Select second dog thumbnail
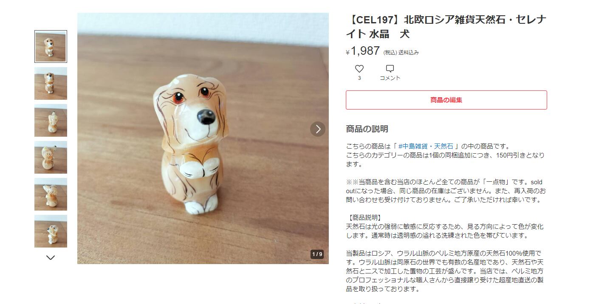The height and width of the screenshot is (304, 616). (x=51, y=84)
